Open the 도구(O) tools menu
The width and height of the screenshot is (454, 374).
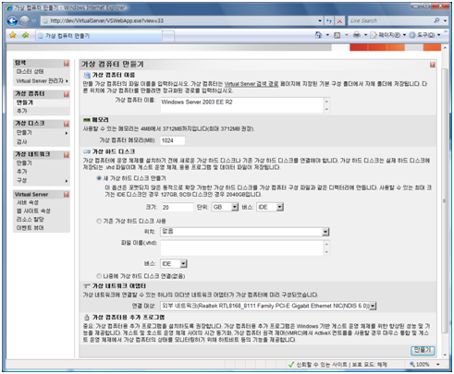425,35
